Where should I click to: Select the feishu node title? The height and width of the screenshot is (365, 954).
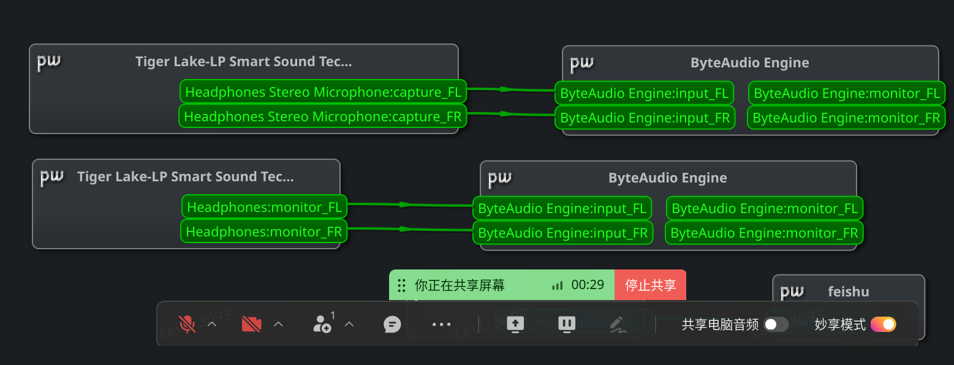(x=848, y=292)
